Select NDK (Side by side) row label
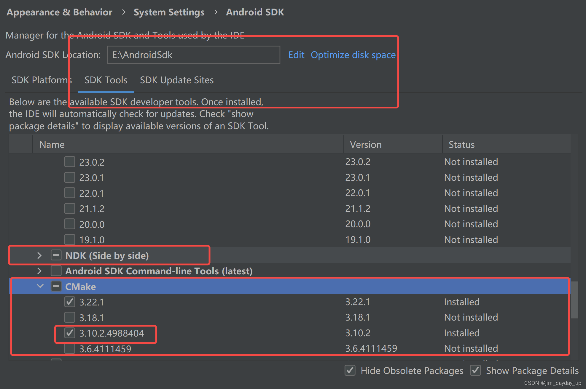Viewport: 586px width, 389px height. coord(107,255)
